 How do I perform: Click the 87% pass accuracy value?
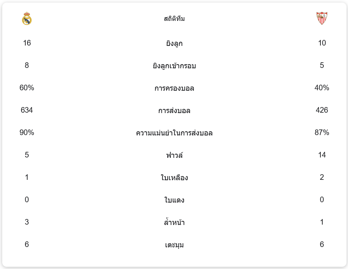pyautogui.click(x=322, y=132)
